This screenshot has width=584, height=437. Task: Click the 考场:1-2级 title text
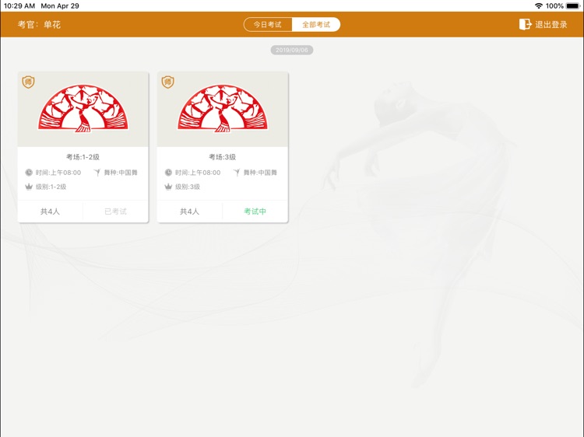[83, 157]
